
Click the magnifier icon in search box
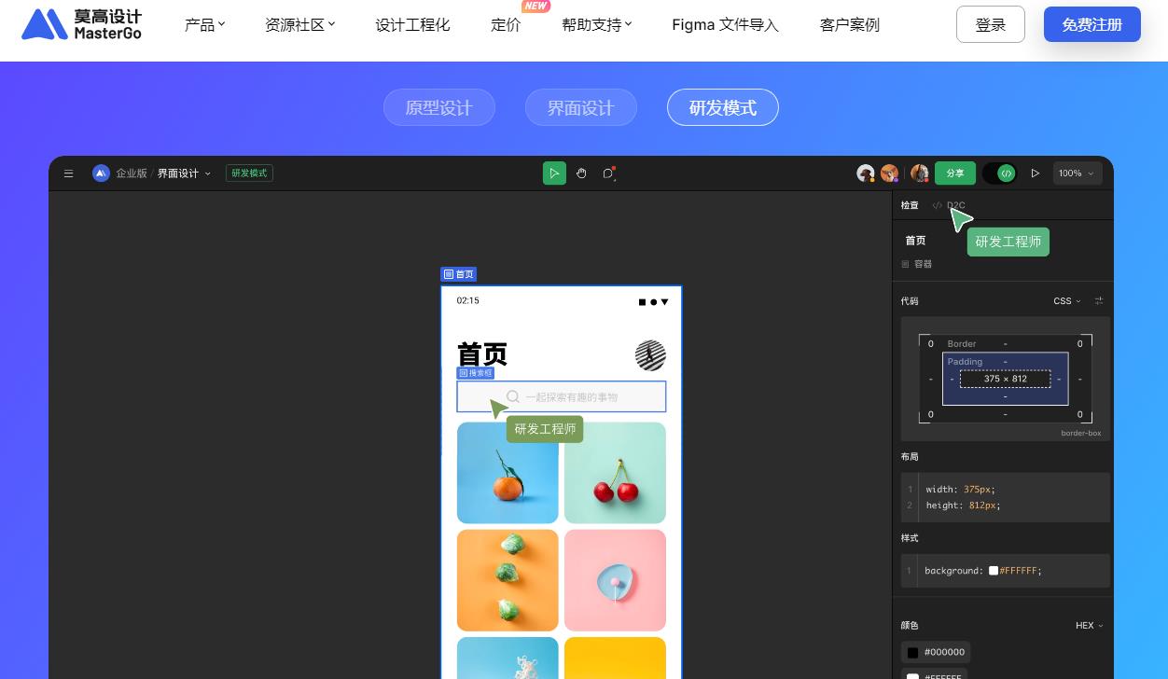coord(513,396)
